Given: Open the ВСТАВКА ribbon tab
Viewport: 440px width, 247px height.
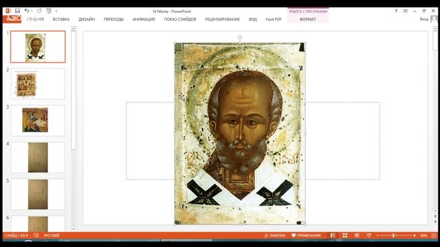Looking at the screenshot, I should [x=61, y=19].
